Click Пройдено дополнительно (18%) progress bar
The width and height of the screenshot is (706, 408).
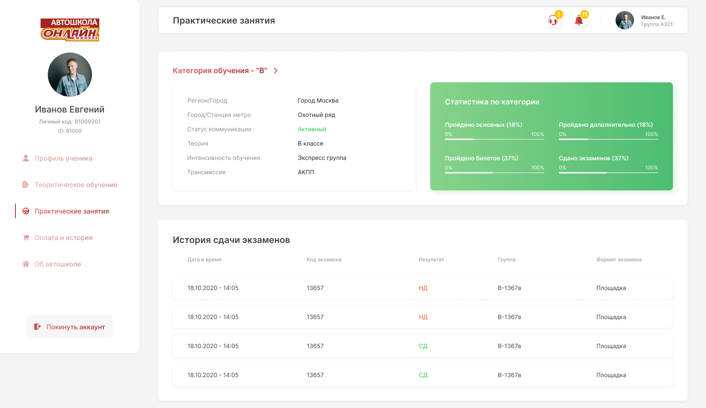609,139
